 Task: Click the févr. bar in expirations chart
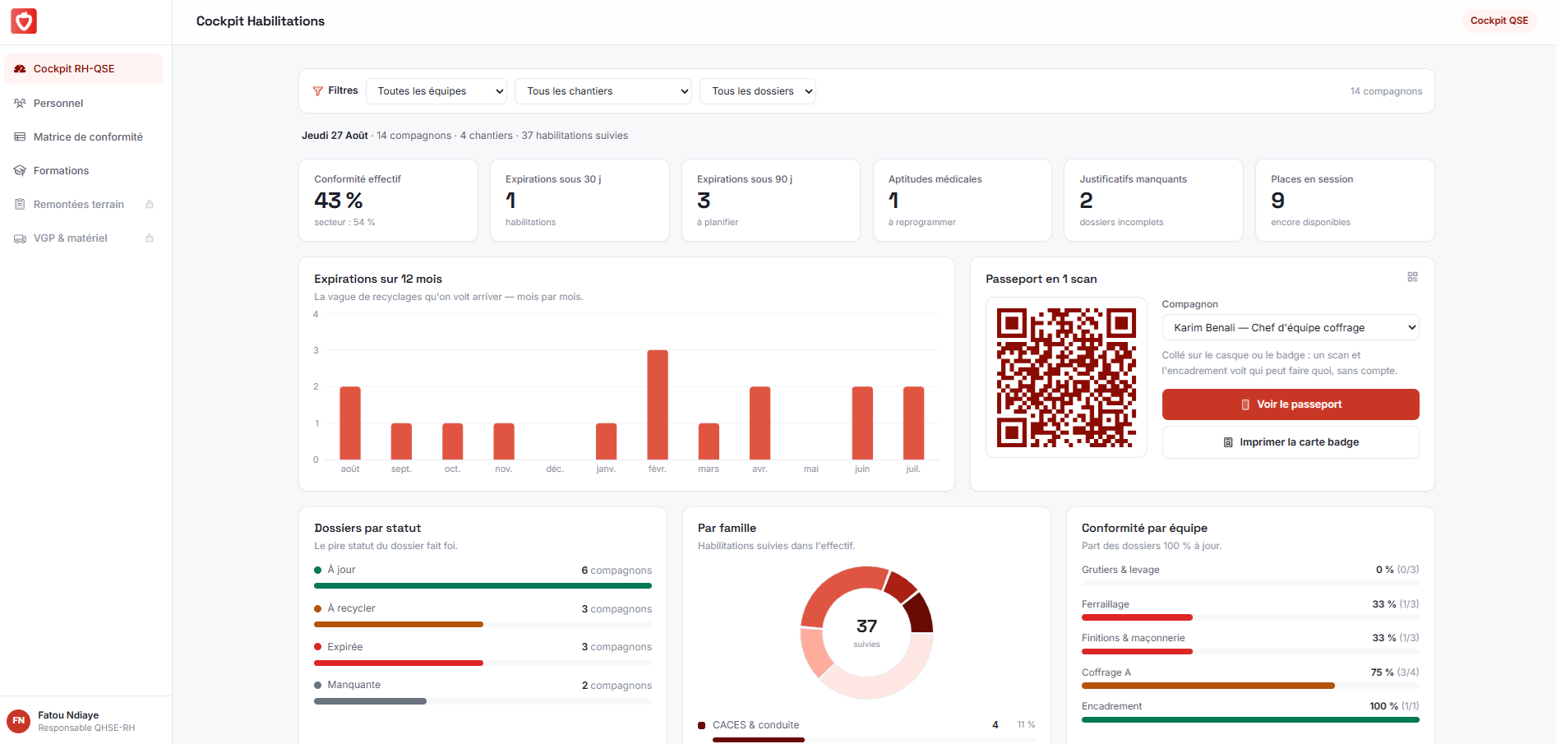[658, 404]
